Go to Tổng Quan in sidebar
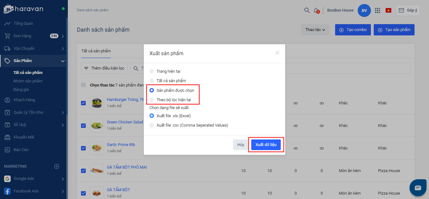The width and height of the screenshot is (429, 199). pyautogui.click(x=23, y=24)
